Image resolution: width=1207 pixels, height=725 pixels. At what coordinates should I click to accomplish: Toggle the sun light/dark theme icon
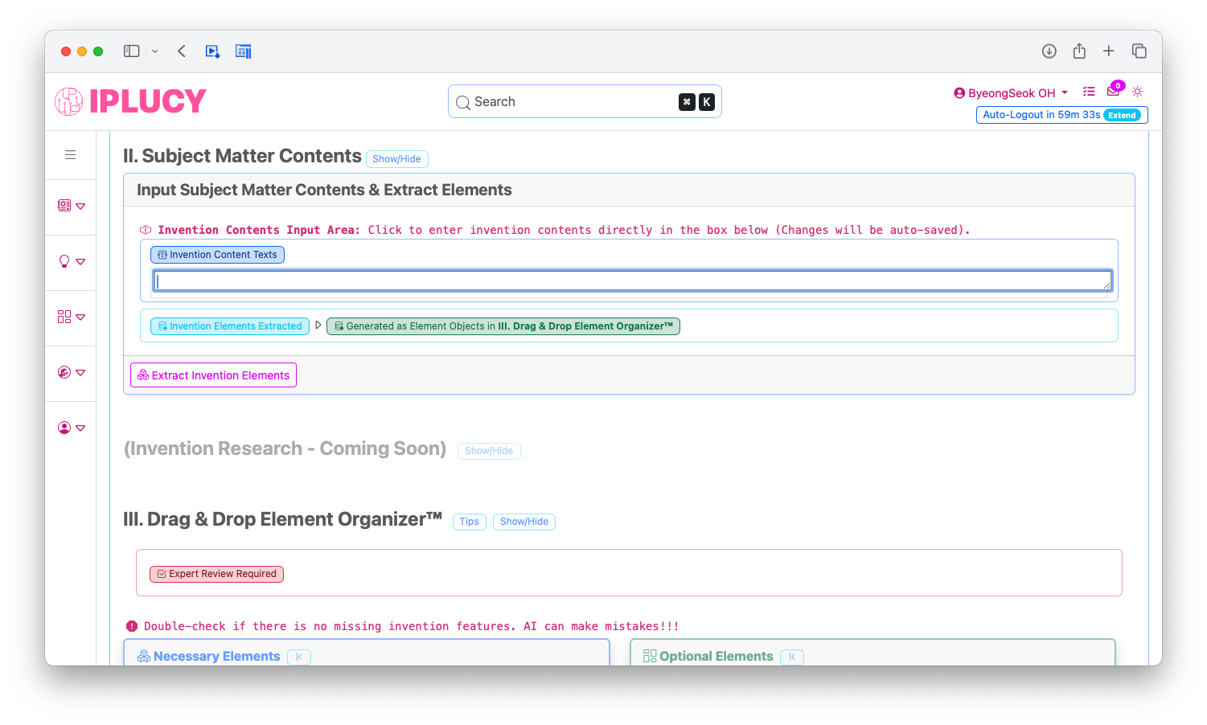pos(1138,92)
